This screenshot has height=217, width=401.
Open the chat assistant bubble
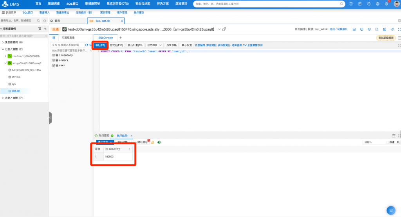pos(391,210)
